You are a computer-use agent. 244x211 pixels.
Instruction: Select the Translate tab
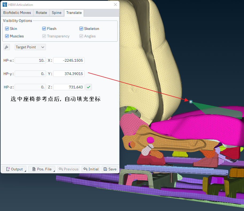click(x=74, y=13)
